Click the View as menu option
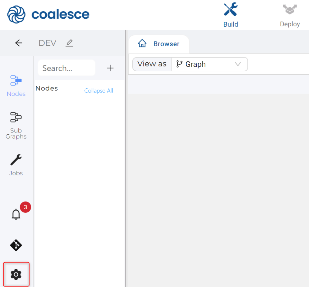 click(151, 64)
